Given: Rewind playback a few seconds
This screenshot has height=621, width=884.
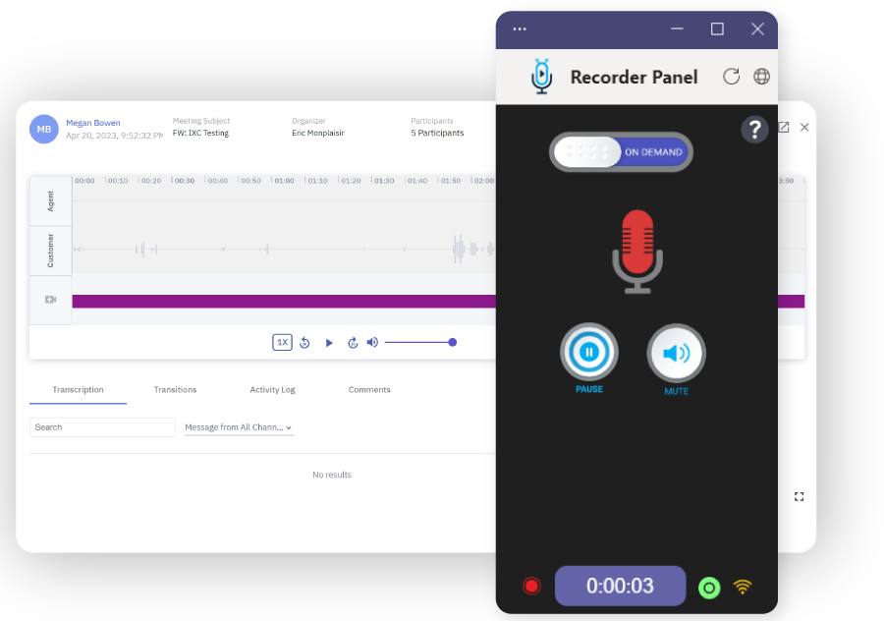Looking at the screenshot, I should [x=304, y=342].
